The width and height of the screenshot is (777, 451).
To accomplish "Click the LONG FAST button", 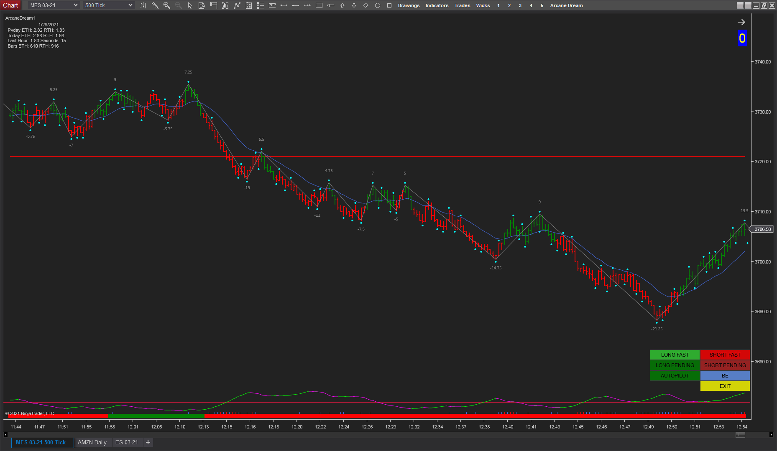I will coord(675,355).
